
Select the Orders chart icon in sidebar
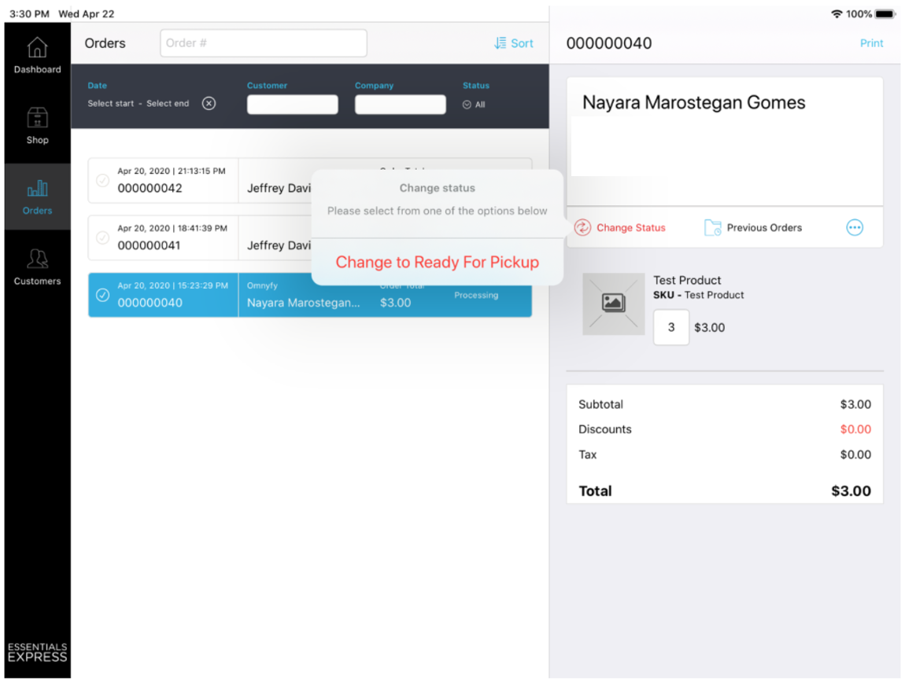(x=37, y=189)
